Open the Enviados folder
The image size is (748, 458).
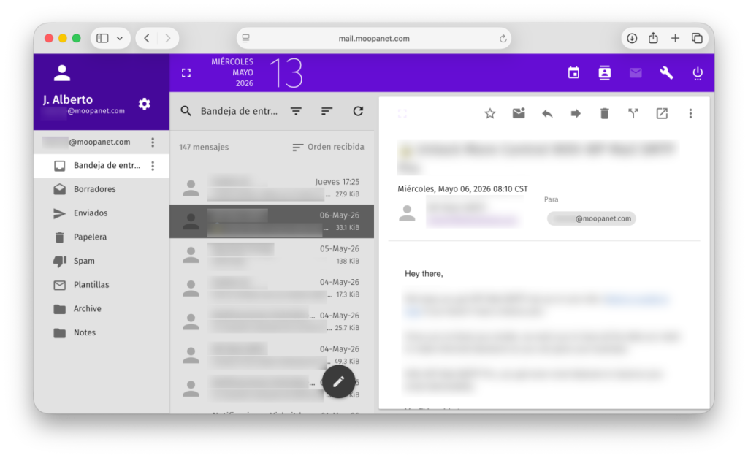pos(101,213)
